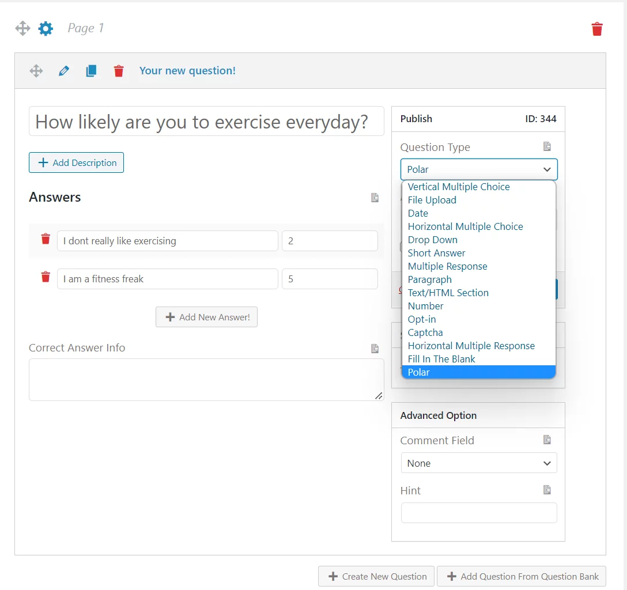The image size is (627, 590).
Task: Open template variables beside the Answers heading
Action: pyautogui.click(x=375, y=198)
